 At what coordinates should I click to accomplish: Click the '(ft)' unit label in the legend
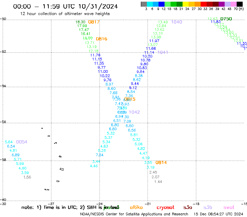[x=241, y=9]
